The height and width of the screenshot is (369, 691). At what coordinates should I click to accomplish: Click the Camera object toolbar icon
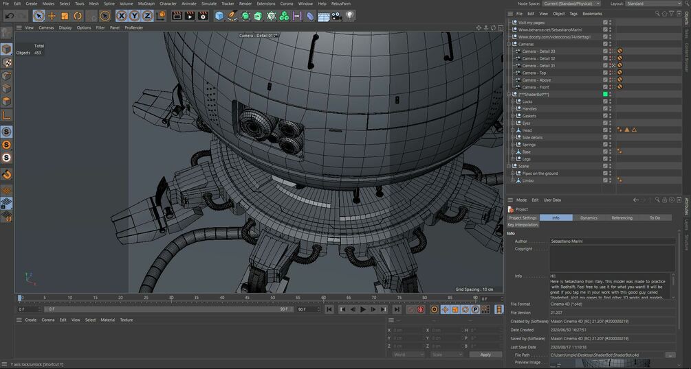[x=336, y=15]
